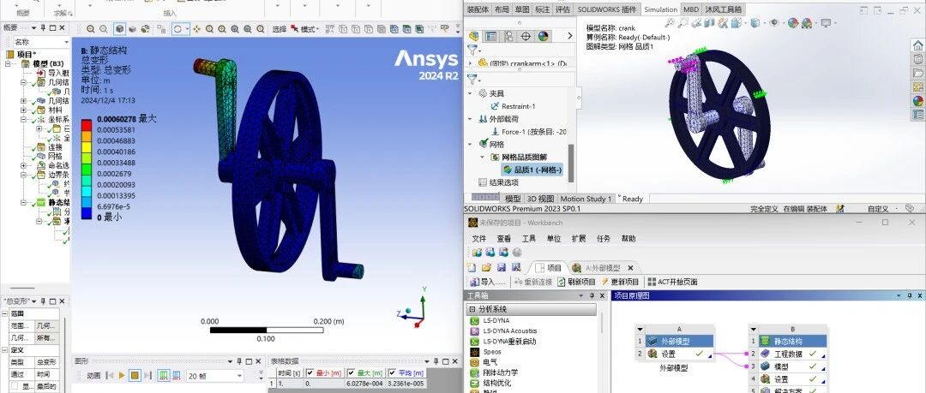The image size is (926, 393).
Task: Switch to the Motion Study 1 tab
Action: [x=586, y=199]
